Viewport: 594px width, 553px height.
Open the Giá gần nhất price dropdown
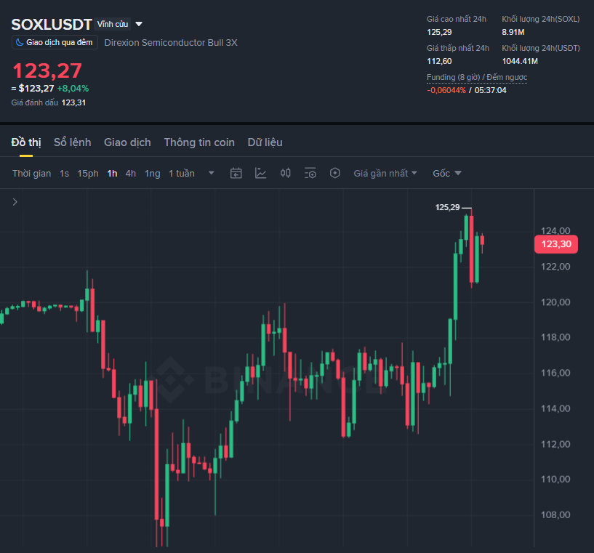tap(385, 174)
